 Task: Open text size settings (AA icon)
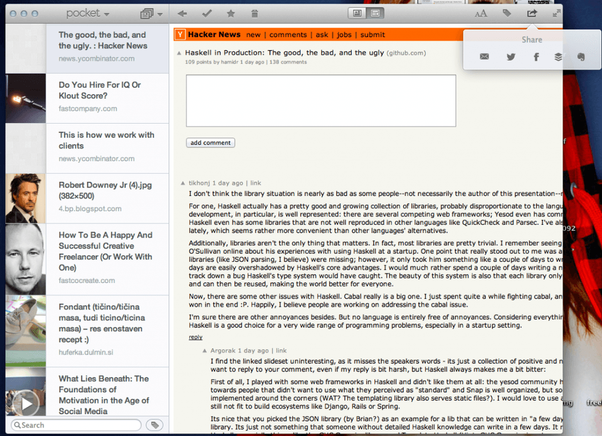pos(481,14)
